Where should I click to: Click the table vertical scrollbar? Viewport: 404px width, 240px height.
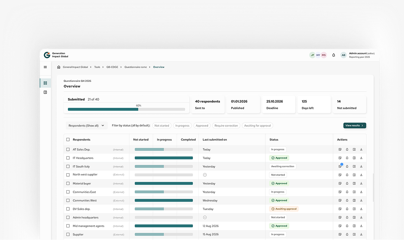pyautogui.click(x=373, y=188)
